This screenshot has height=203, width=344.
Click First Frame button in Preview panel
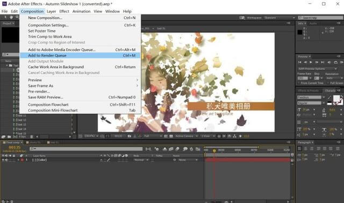(300, 62)
